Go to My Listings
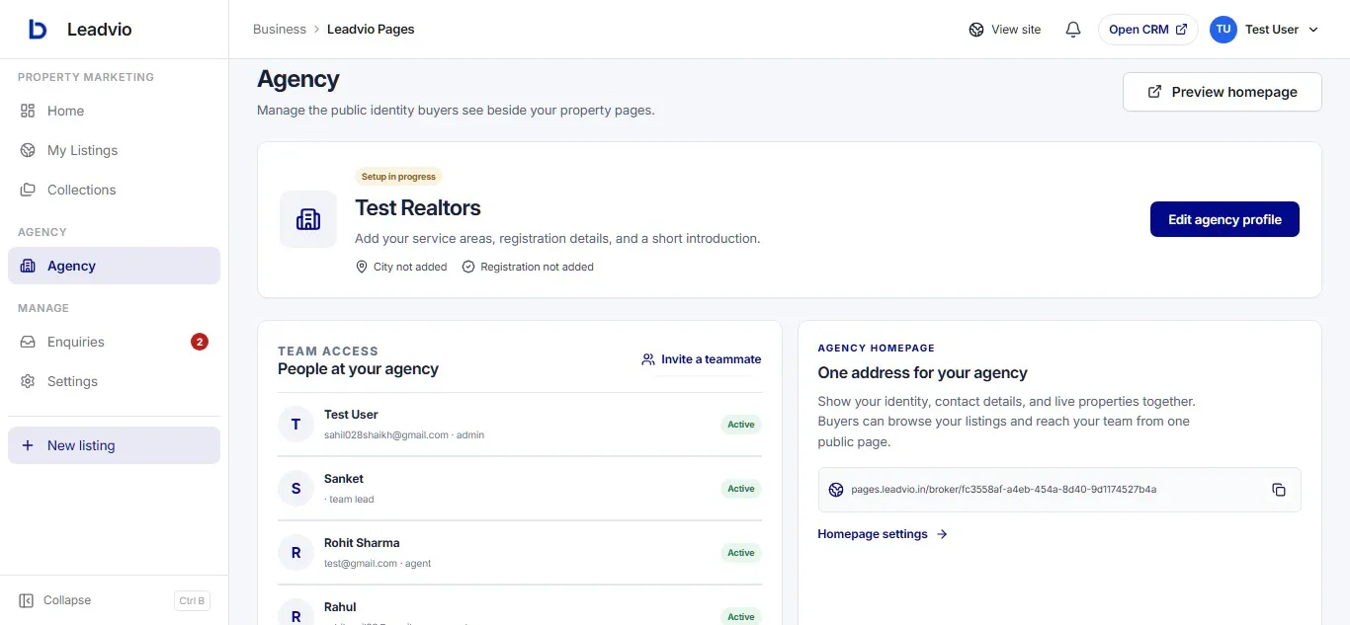Viewport: 1350px width, 625px height. click(114, 150)
